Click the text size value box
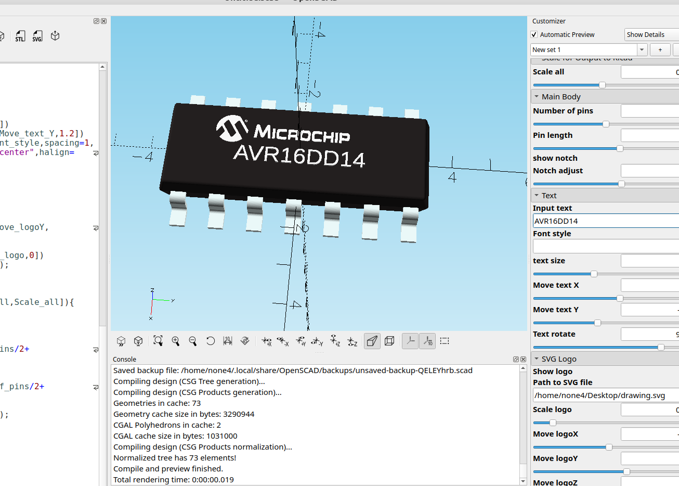The image size is (679, 486). click(650, 261)
